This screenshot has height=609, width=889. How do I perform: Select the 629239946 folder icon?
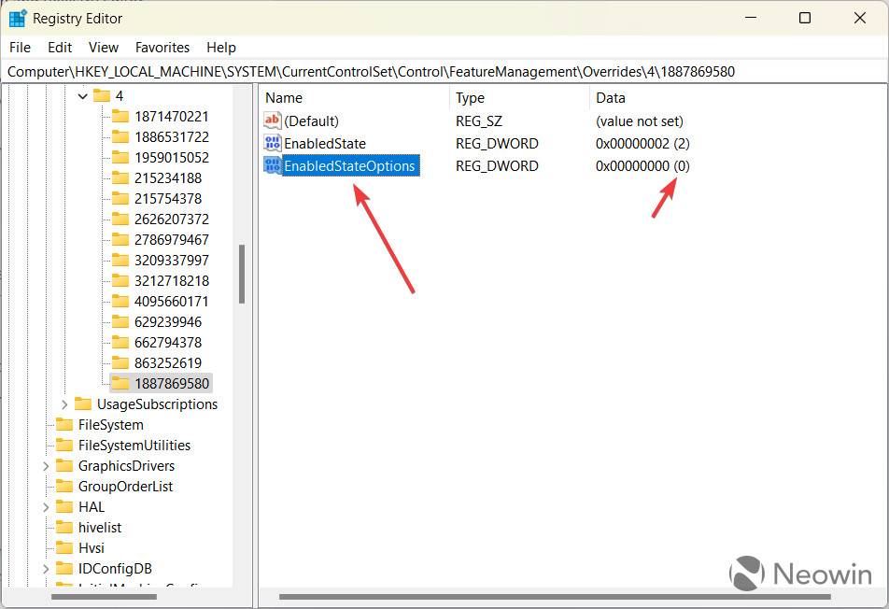tap(120, 321)
